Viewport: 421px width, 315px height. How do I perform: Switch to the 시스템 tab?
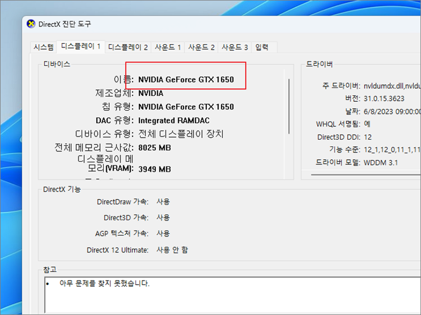point(43,47)
